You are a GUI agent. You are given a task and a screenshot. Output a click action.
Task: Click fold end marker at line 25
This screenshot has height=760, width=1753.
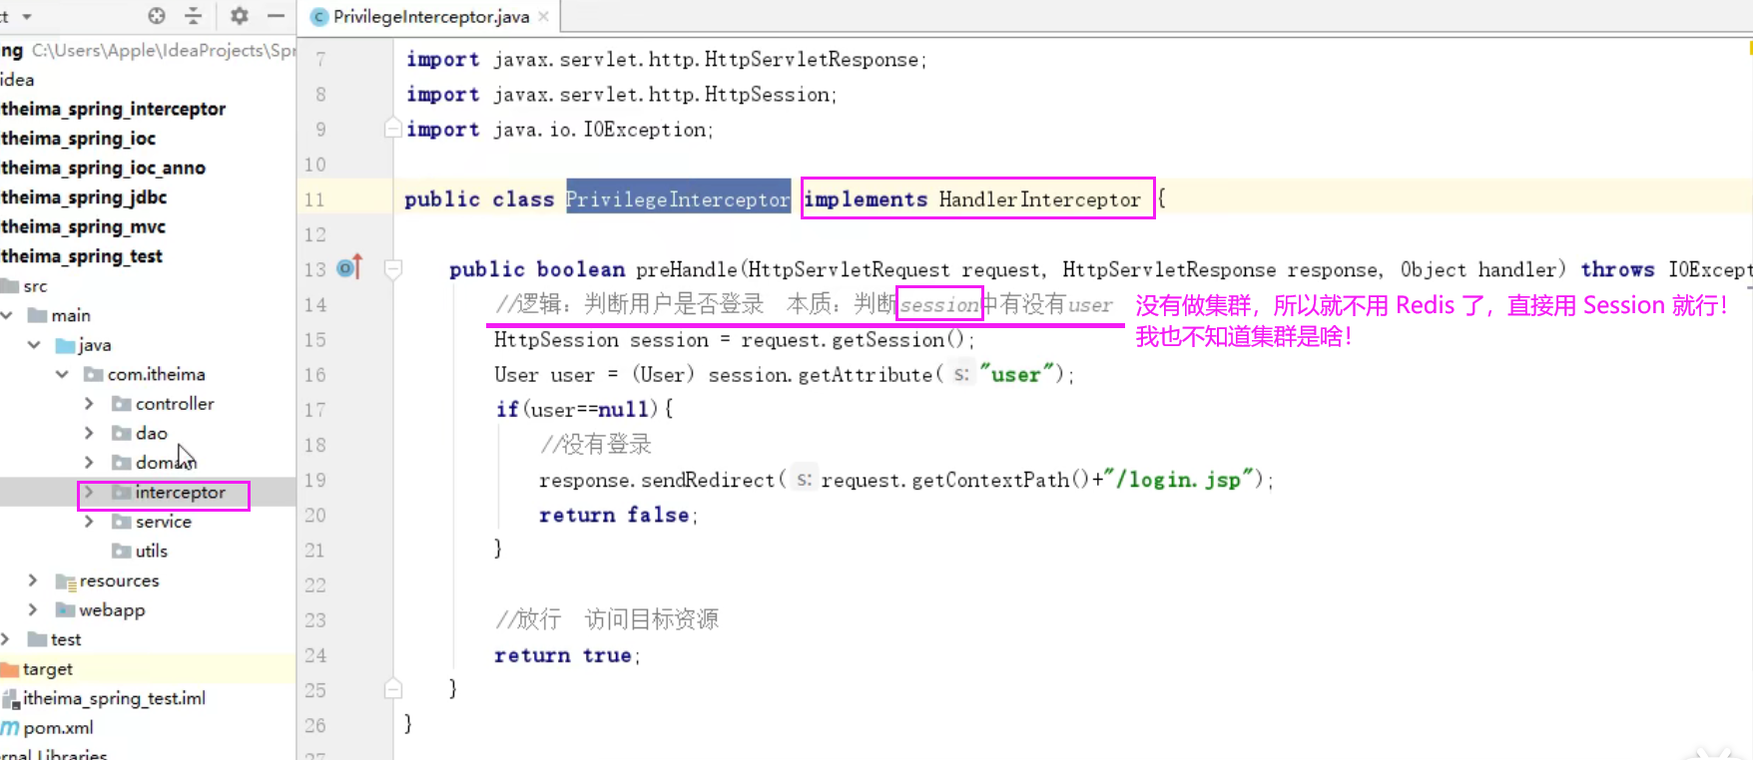393,689
